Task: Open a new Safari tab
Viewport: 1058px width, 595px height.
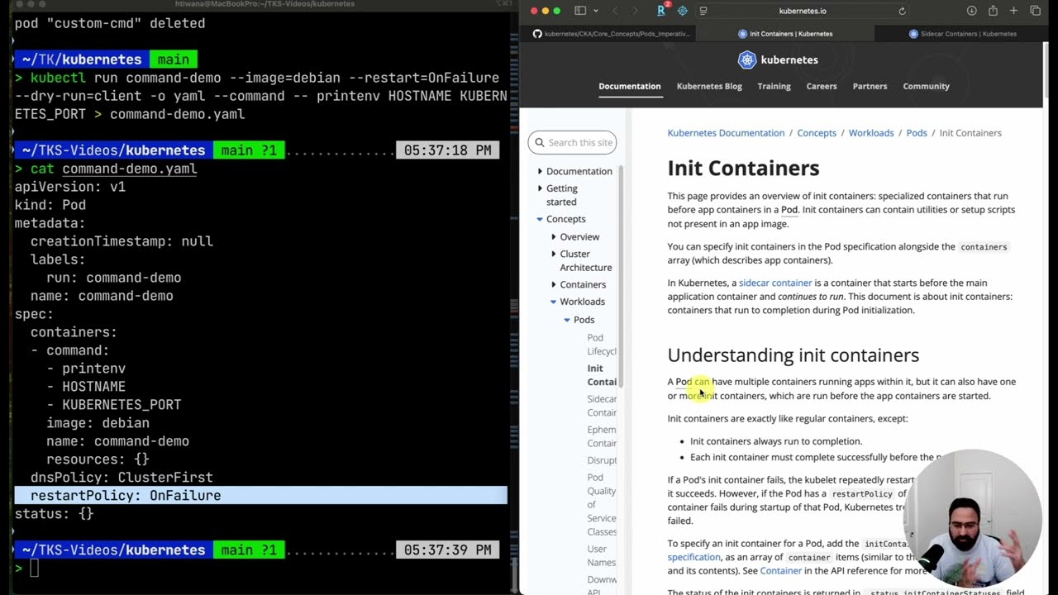Action: 1013,11
